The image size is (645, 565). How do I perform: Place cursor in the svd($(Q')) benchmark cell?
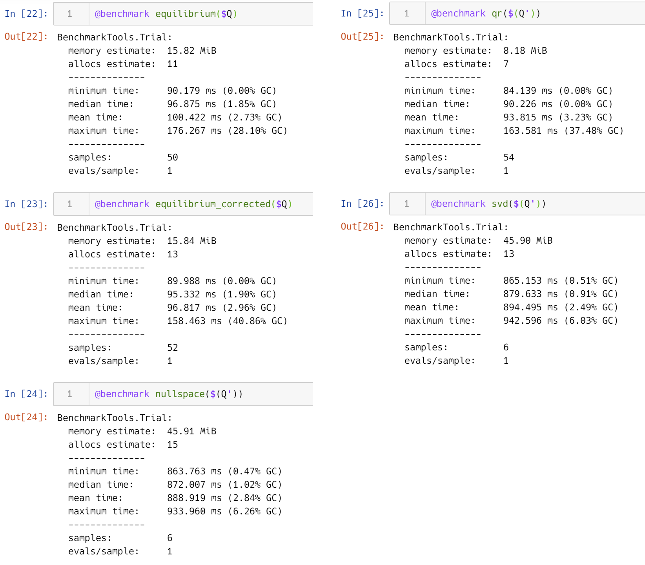click(517, 204)
